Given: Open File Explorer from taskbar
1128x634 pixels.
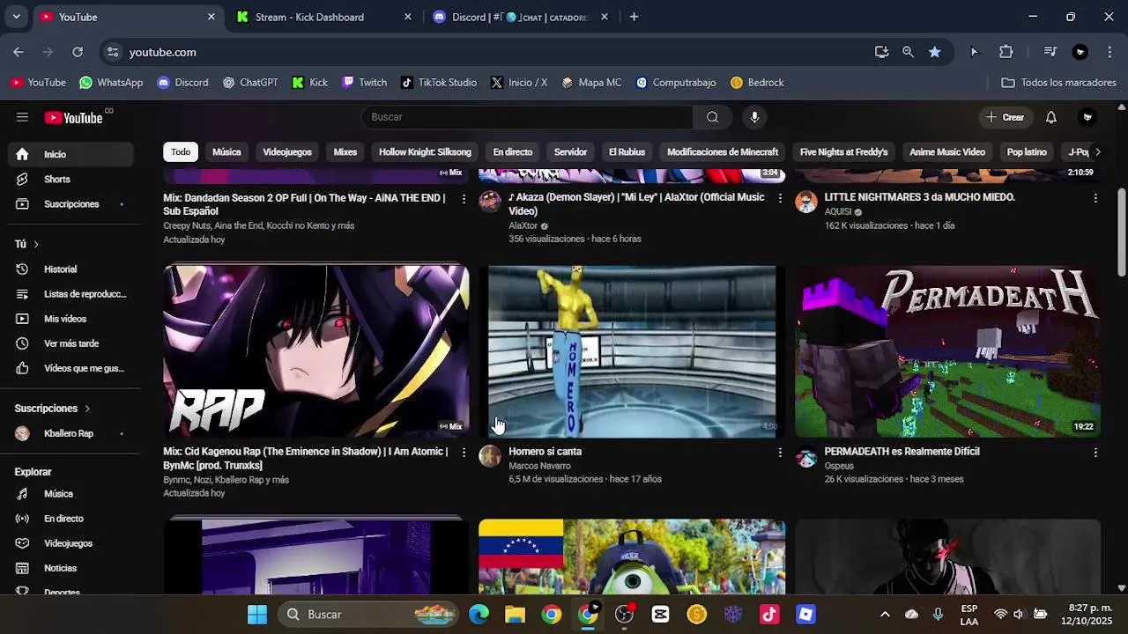Looking at the screenshot, I should pyautogui.click(x=515, y=615).
